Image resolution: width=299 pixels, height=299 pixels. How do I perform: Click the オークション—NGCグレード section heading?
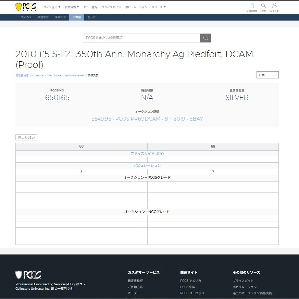pos(147,212)
